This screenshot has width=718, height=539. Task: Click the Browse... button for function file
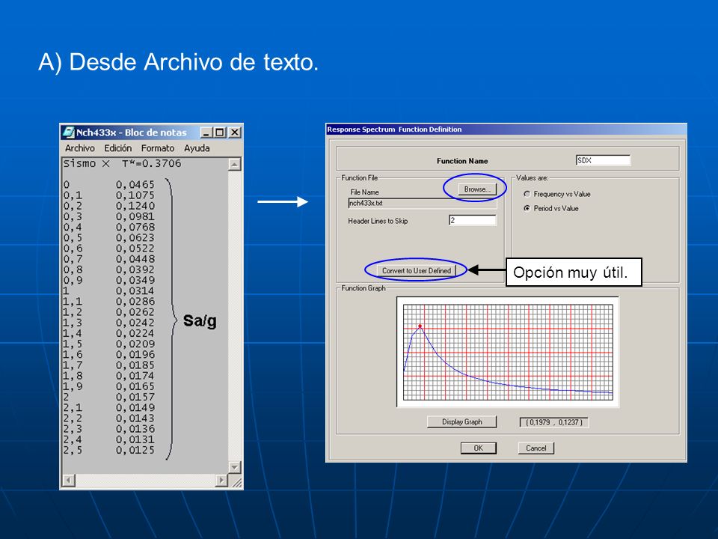(477, 189)
